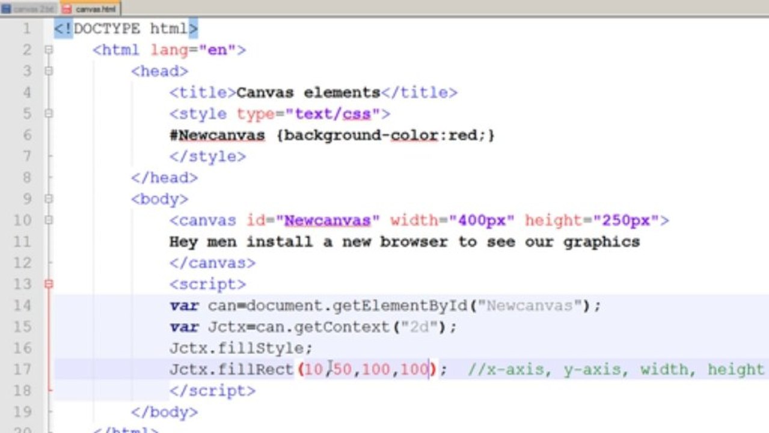The height and width of the screenshot is (433, 769).
Task: Click line number 19 in the margin
Action: 22,412
